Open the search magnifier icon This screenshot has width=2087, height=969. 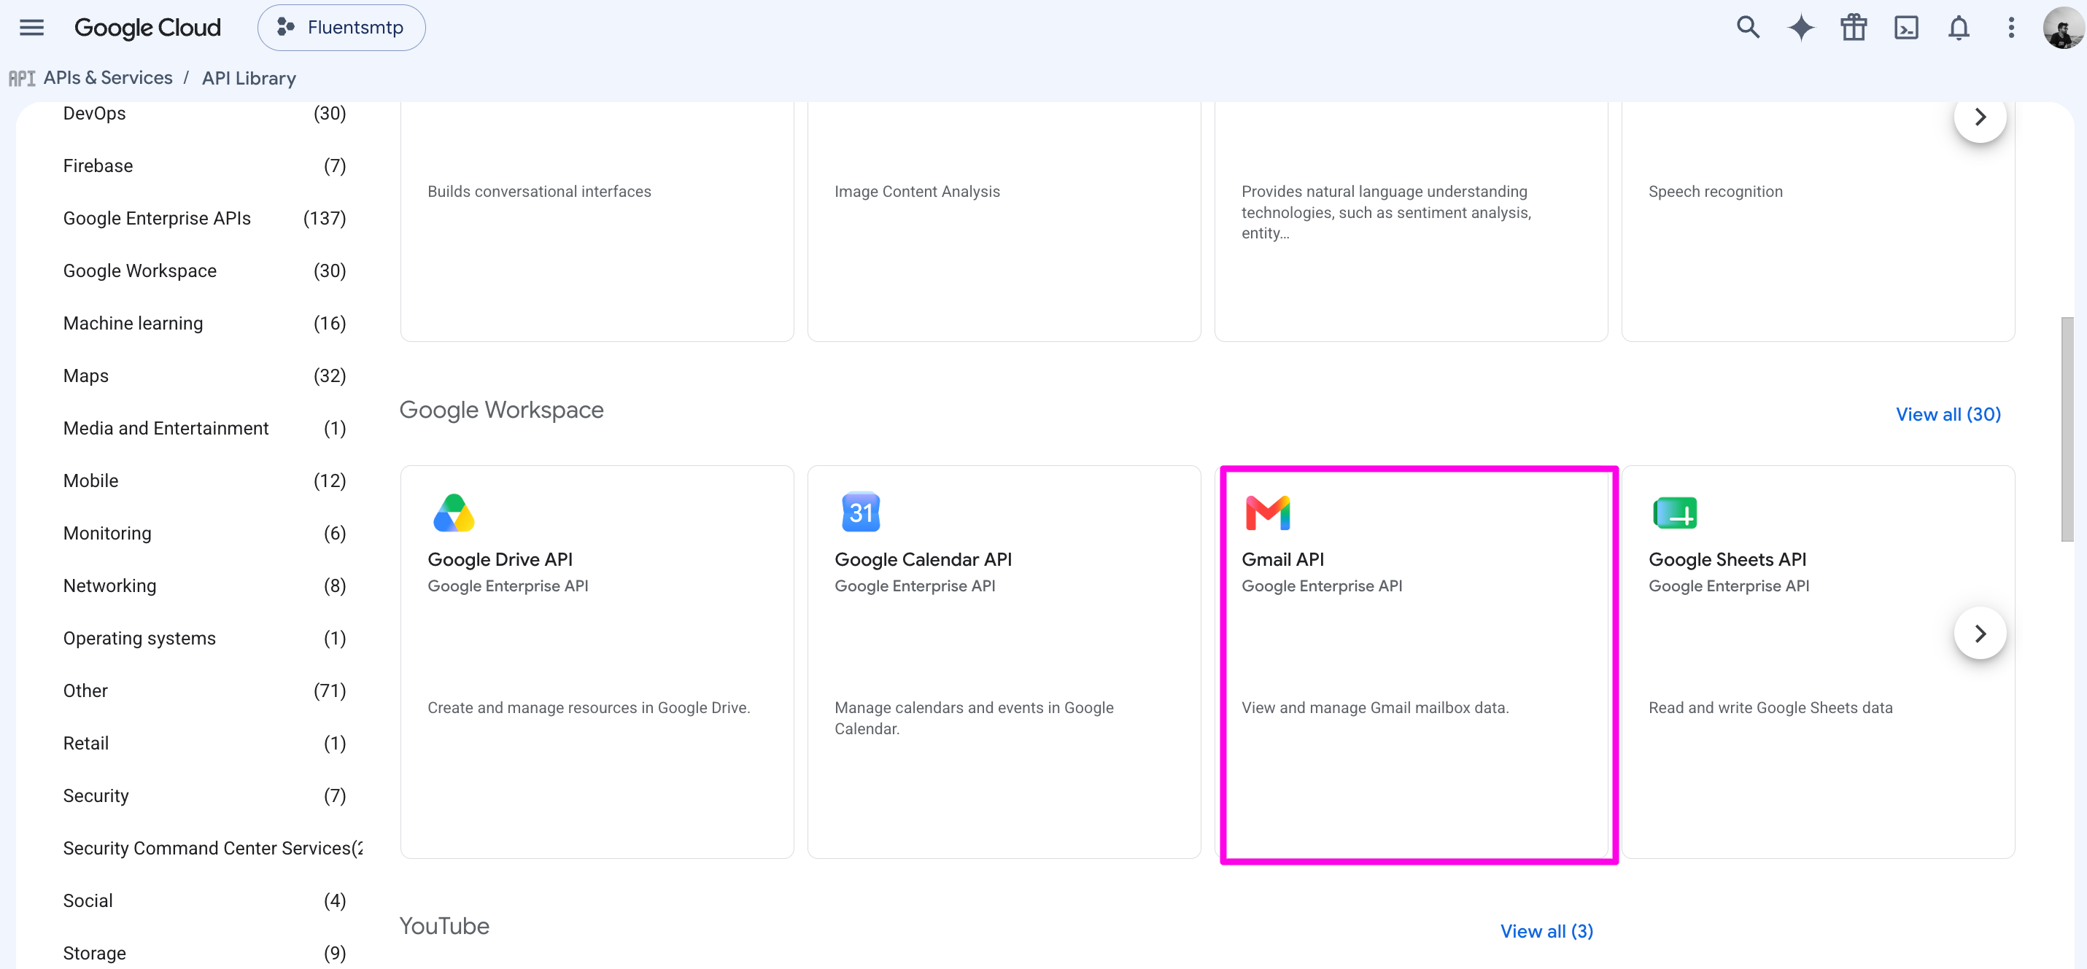1748,28
